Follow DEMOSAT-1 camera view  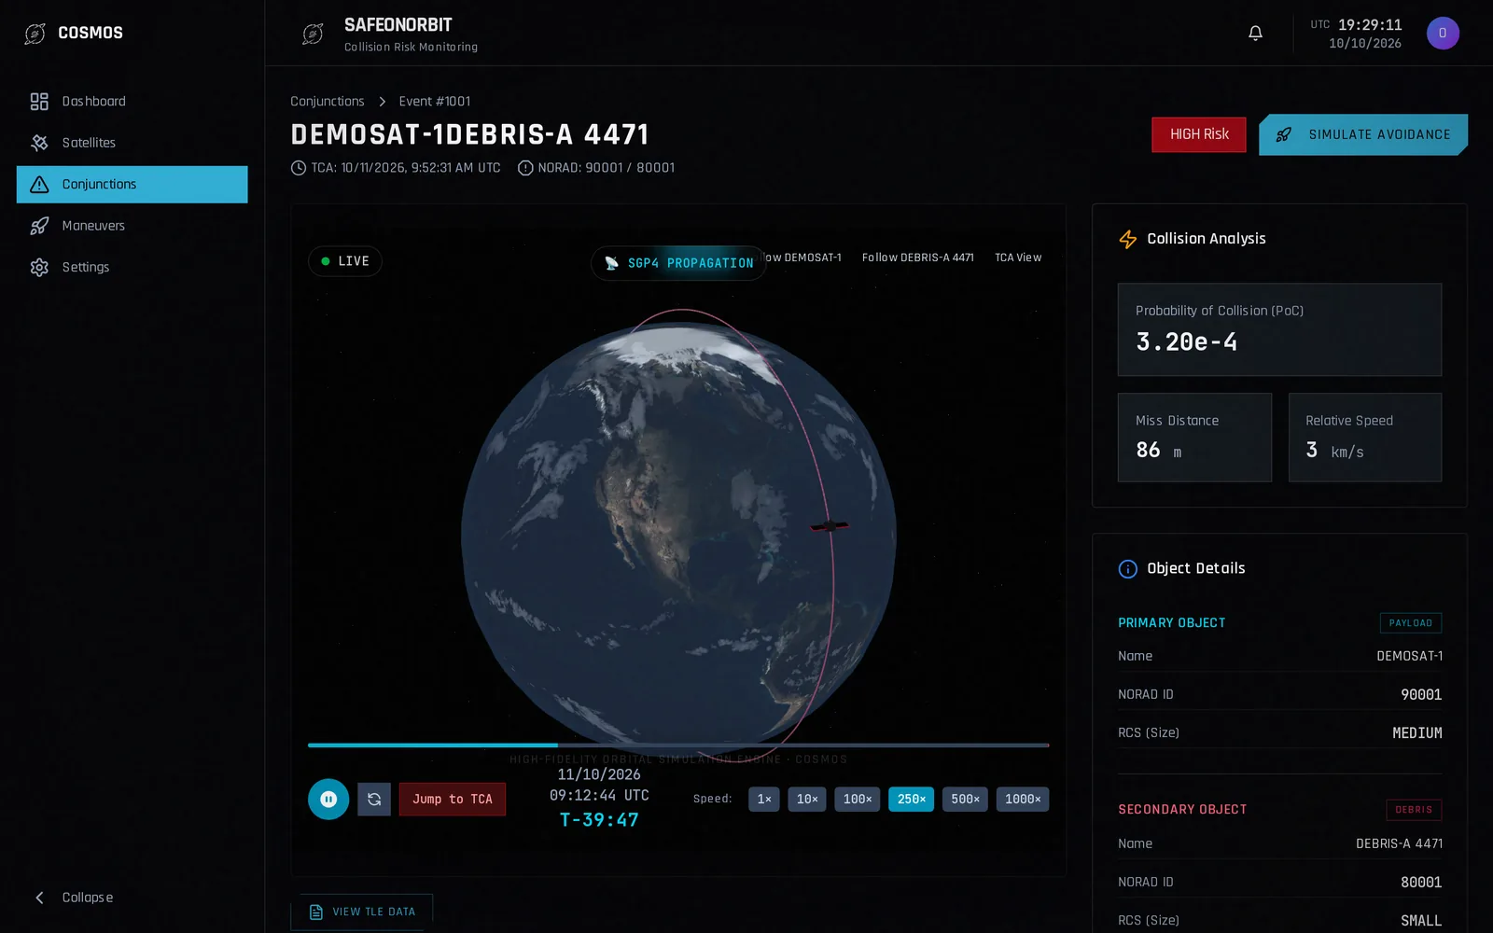805,258
